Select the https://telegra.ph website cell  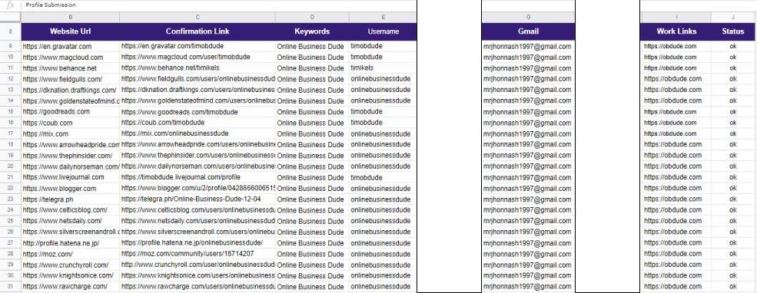coord(71,199)
